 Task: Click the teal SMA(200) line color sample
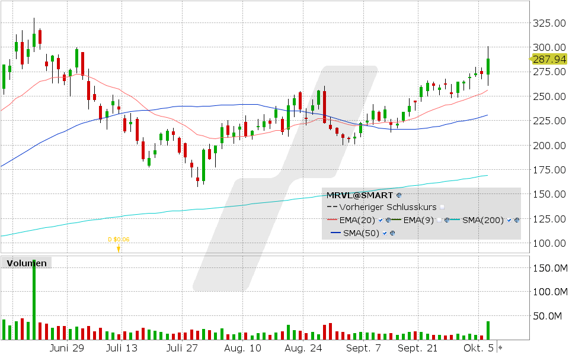pyautogui.click(x=455, y=220)
